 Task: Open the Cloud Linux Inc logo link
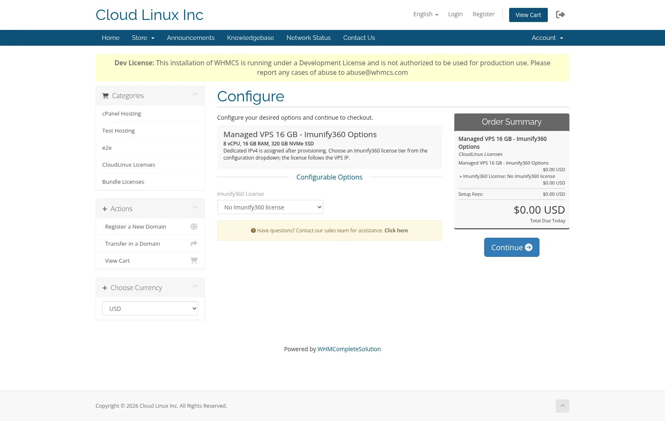(x=149, y=15)
